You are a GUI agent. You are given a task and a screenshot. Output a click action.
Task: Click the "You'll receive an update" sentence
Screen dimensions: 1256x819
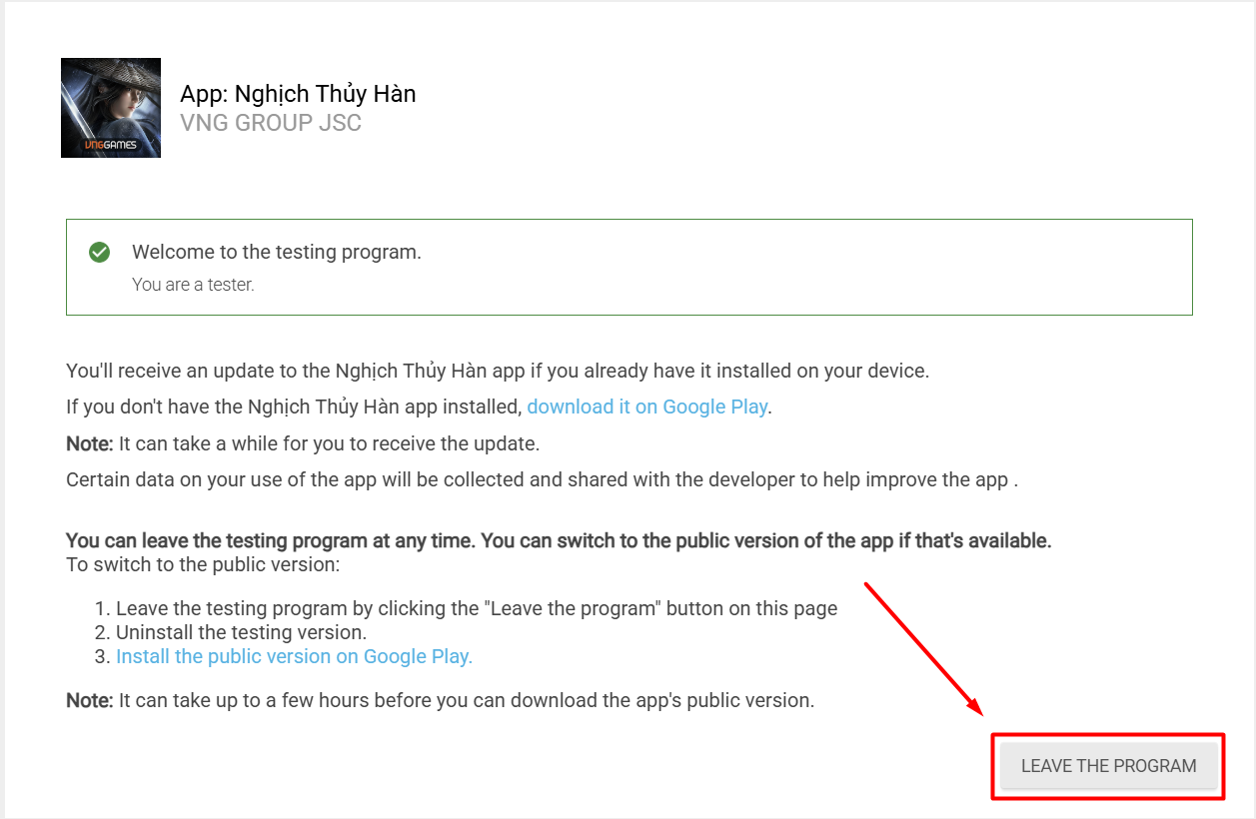497,371
